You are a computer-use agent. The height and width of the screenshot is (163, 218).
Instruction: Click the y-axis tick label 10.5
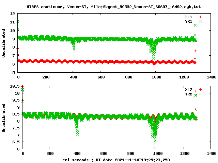15,86
